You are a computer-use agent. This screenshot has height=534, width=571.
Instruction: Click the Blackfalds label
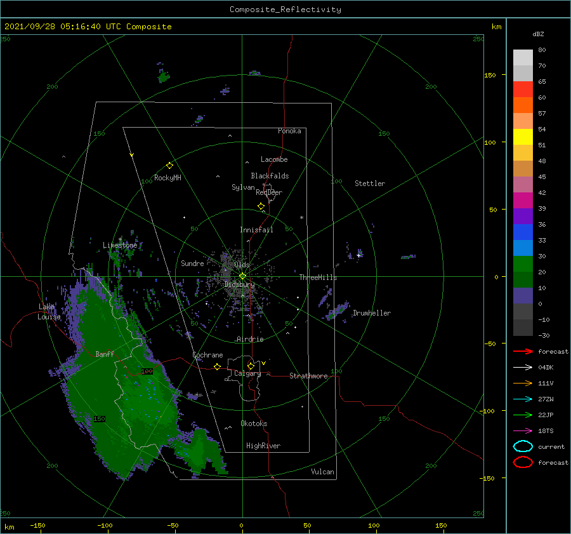(270, 176)
